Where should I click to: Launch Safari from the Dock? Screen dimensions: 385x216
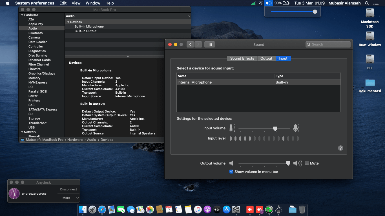(102, 210)
